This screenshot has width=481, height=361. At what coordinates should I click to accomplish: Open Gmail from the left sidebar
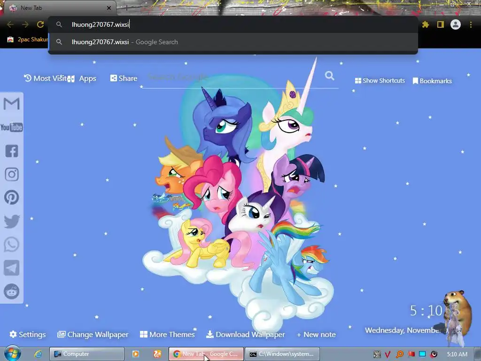(12, 104)
